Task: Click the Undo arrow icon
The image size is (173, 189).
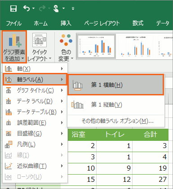Action: point(27,9)
